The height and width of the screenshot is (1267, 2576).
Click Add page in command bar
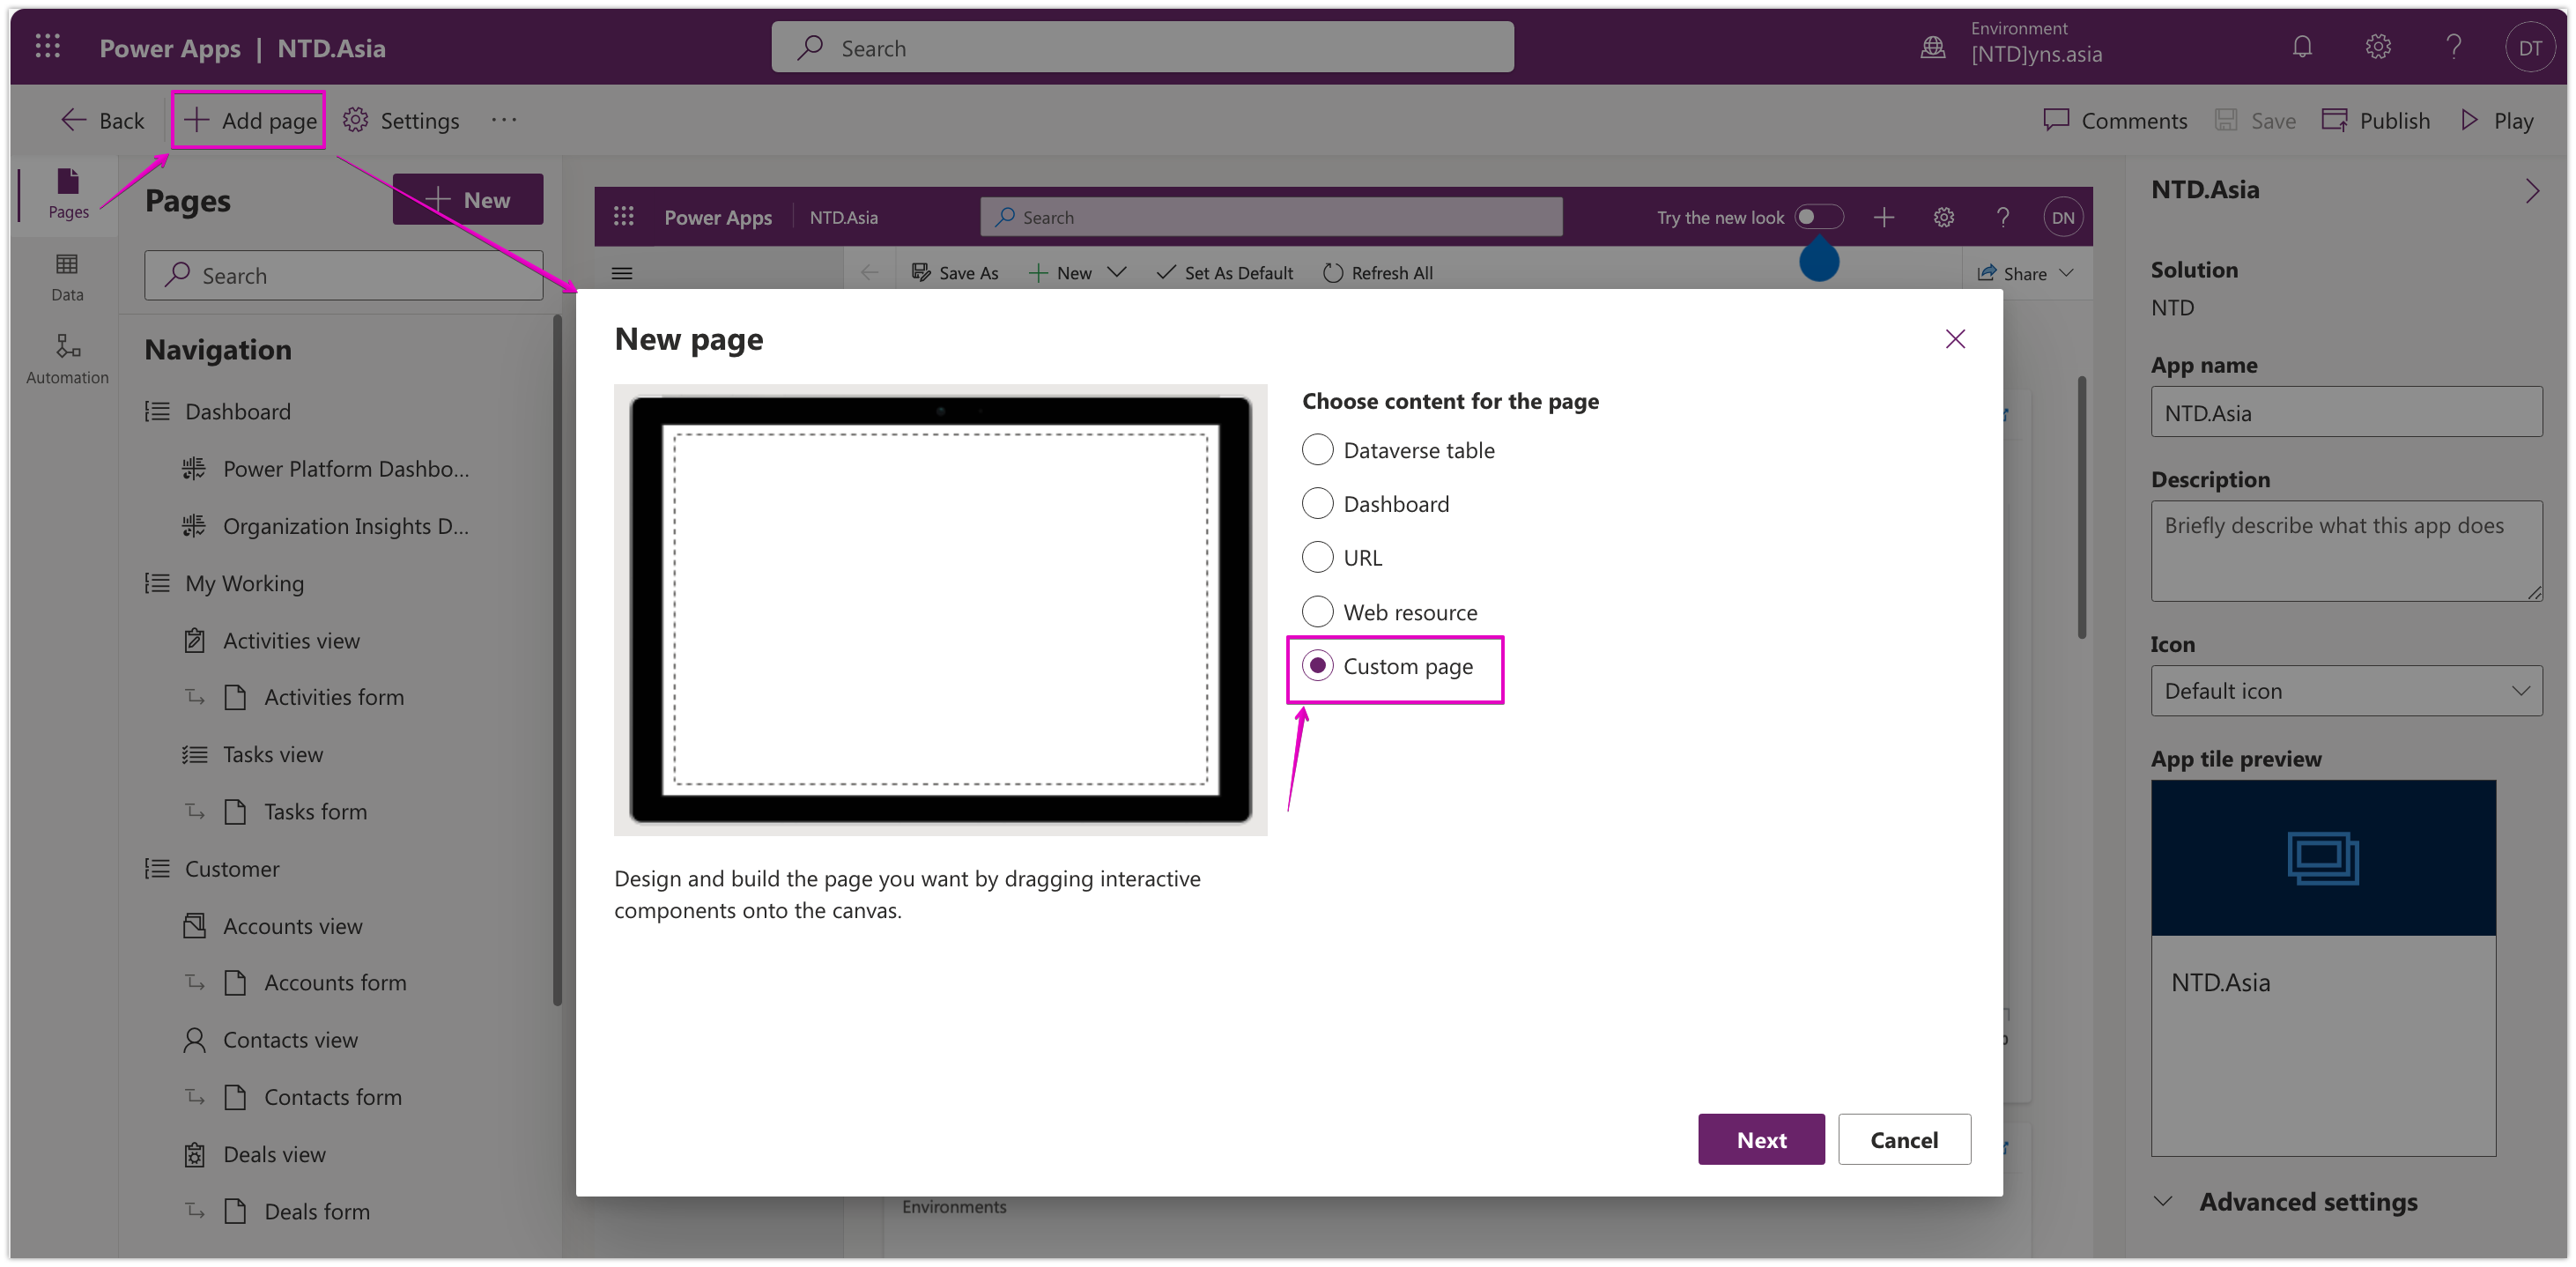coord(249,120)
